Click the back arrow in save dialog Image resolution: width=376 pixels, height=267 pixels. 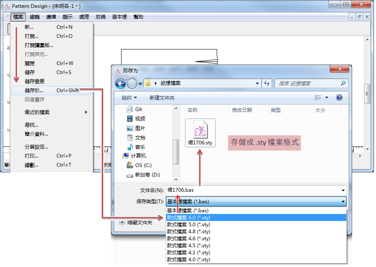pos(120,84)
